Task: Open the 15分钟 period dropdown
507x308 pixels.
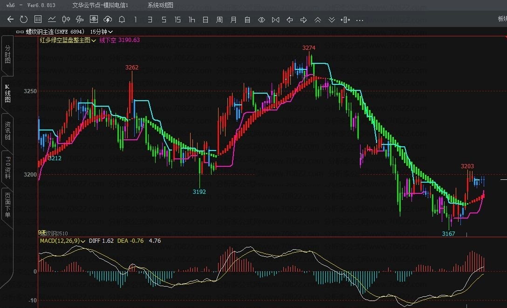Action: (101, 32)
